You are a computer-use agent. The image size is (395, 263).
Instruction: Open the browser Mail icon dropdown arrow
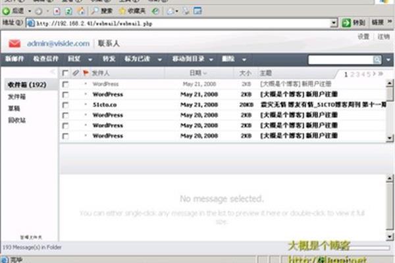[177, 11]
